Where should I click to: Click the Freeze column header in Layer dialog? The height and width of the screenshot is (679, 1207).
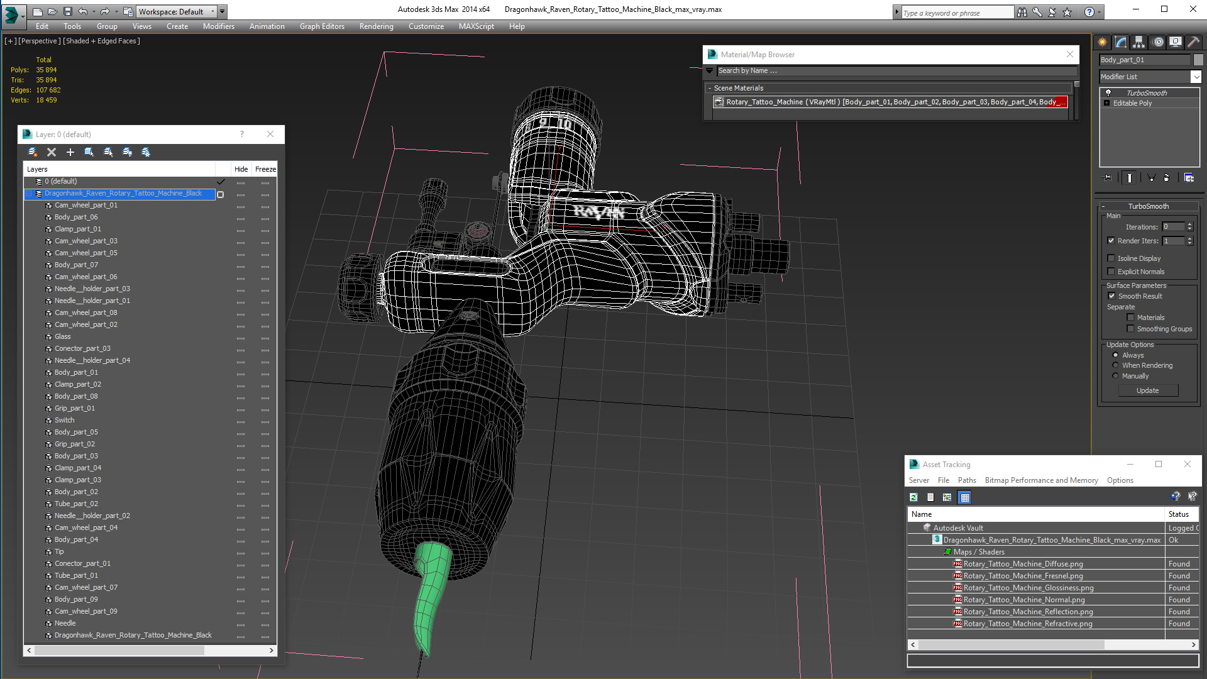tap(265, 169)
